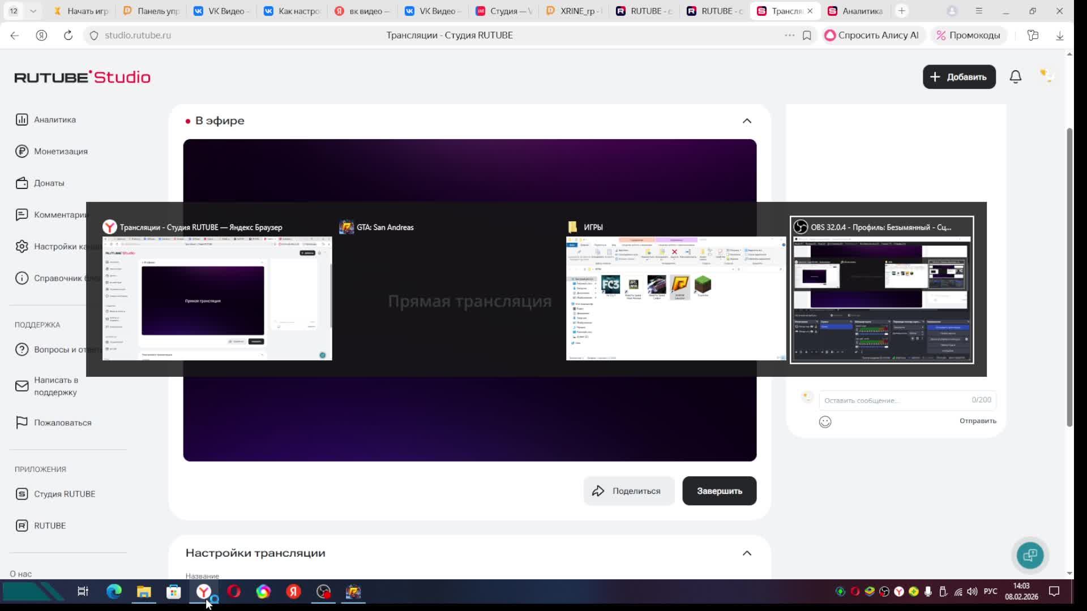Bookmark this page via bookmark icon

pyautogui.click(x=807, y=35)
